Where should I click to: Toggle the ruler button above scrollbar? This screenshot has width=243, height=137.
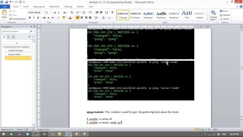[x=241, y=27]
